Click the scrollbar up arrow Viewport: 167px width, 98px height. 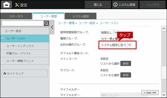pos(164,29)
